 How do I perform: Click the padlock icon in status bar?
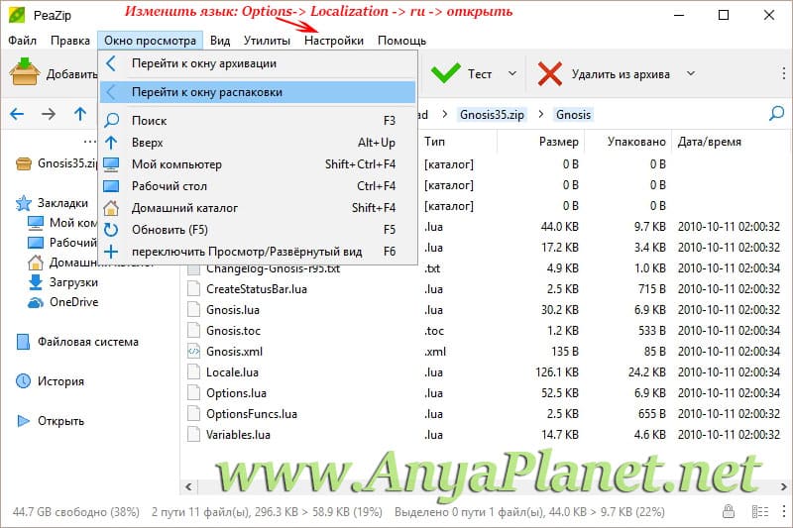(x=729, y=511)
